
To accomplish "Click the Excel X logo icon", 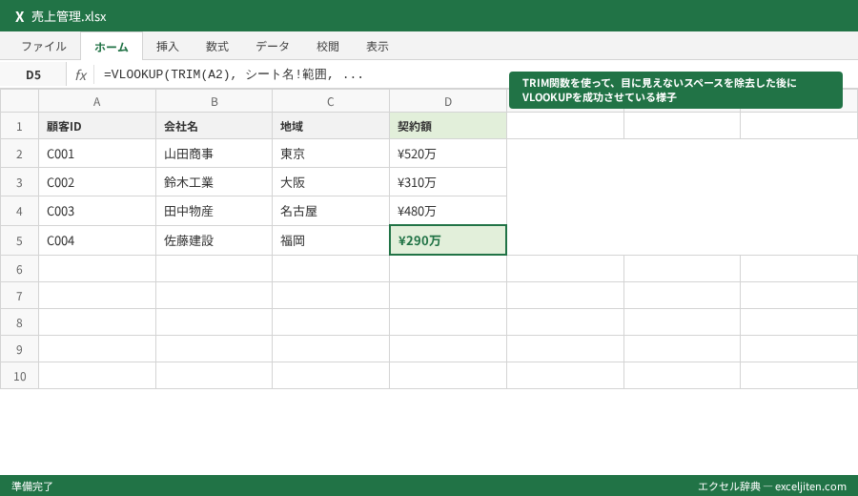I will coord(19,16).
